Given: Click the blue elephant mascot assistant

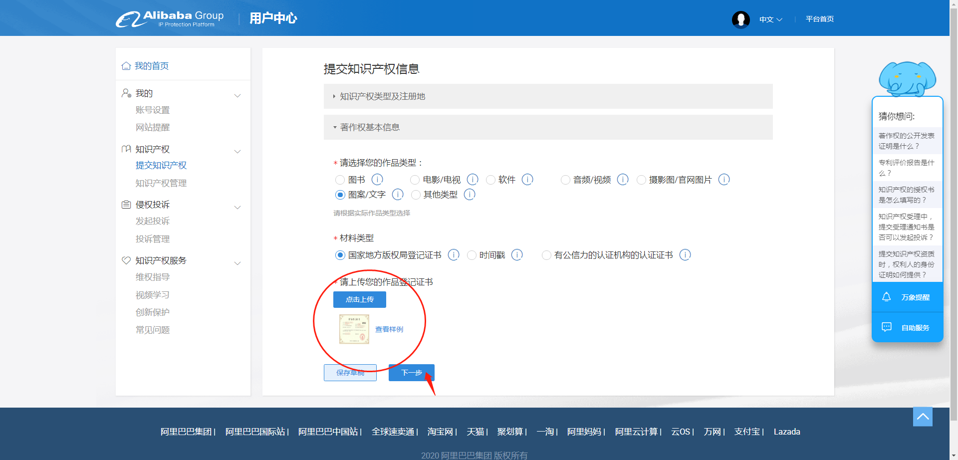Looking at the screenshot, I should [907, 79].
